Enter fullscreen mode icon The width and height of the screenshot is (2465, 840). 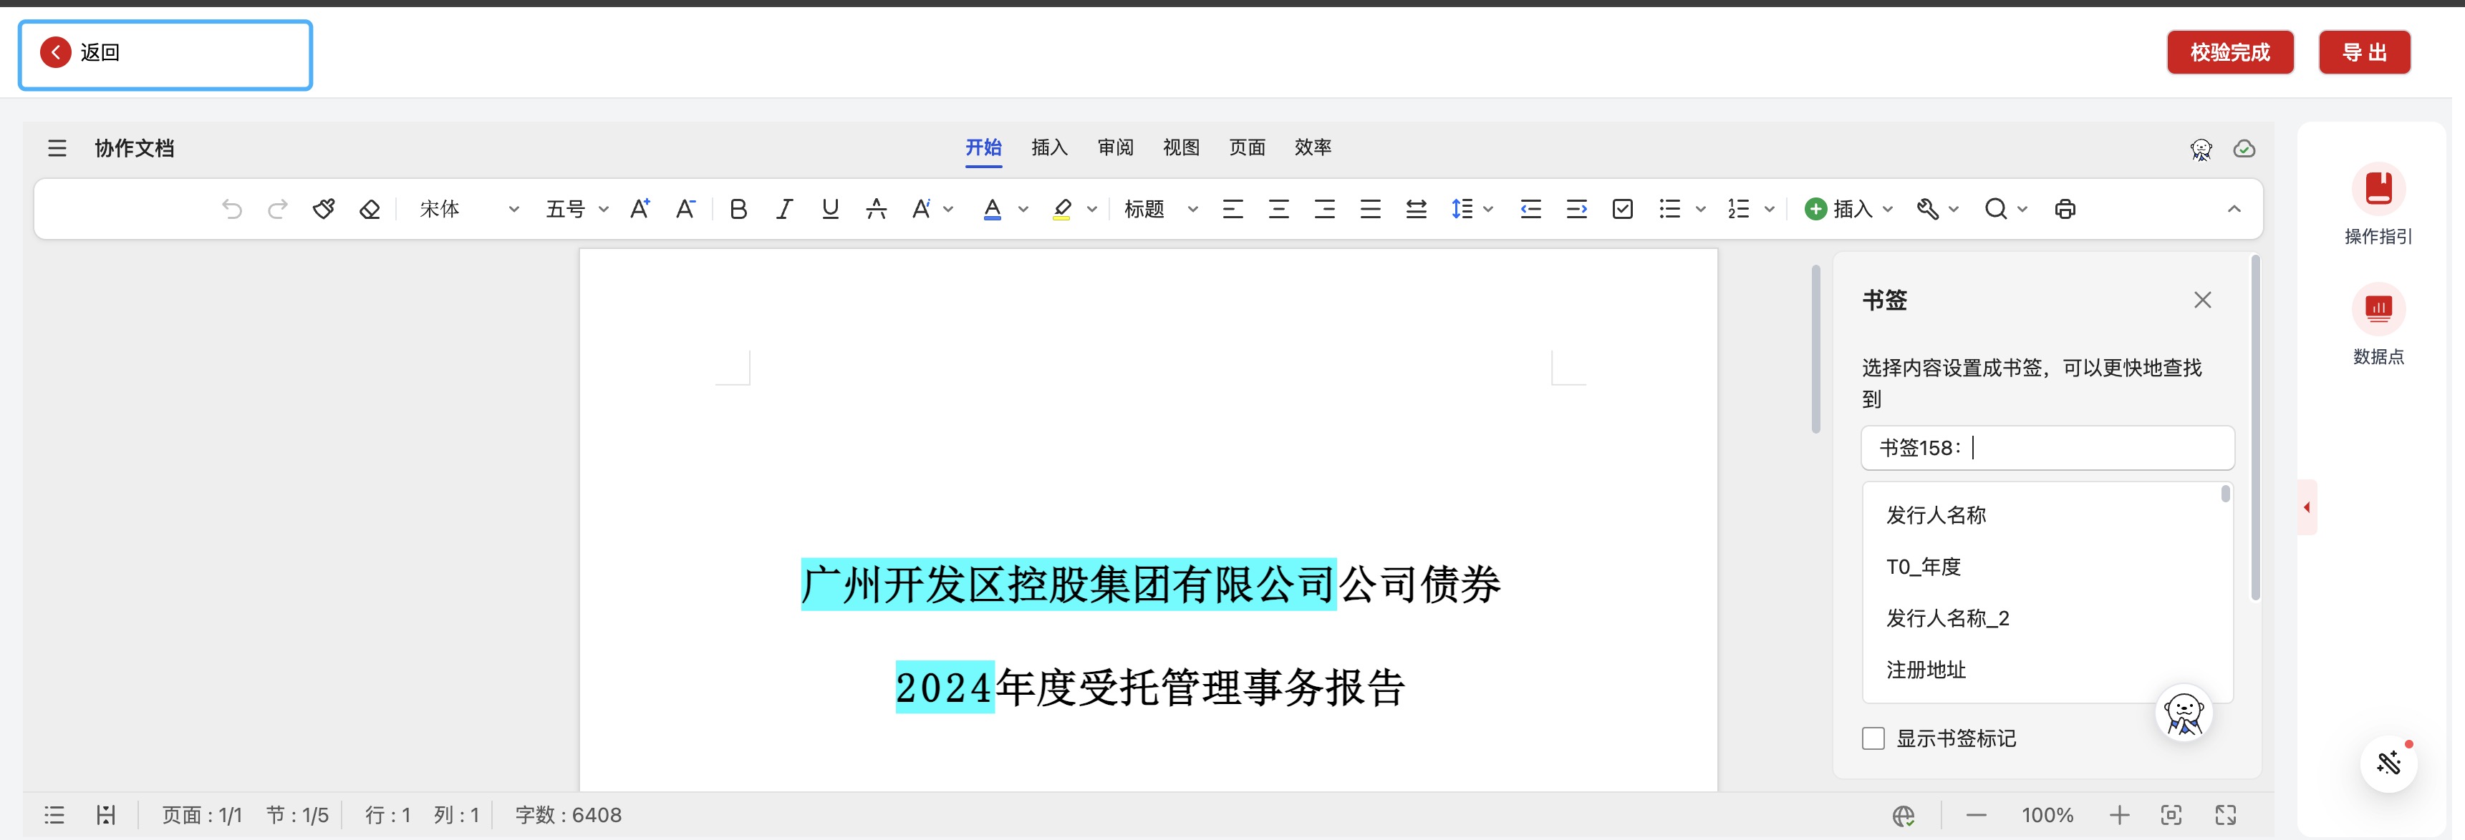pyautogui.click(x=2226, y=815)
